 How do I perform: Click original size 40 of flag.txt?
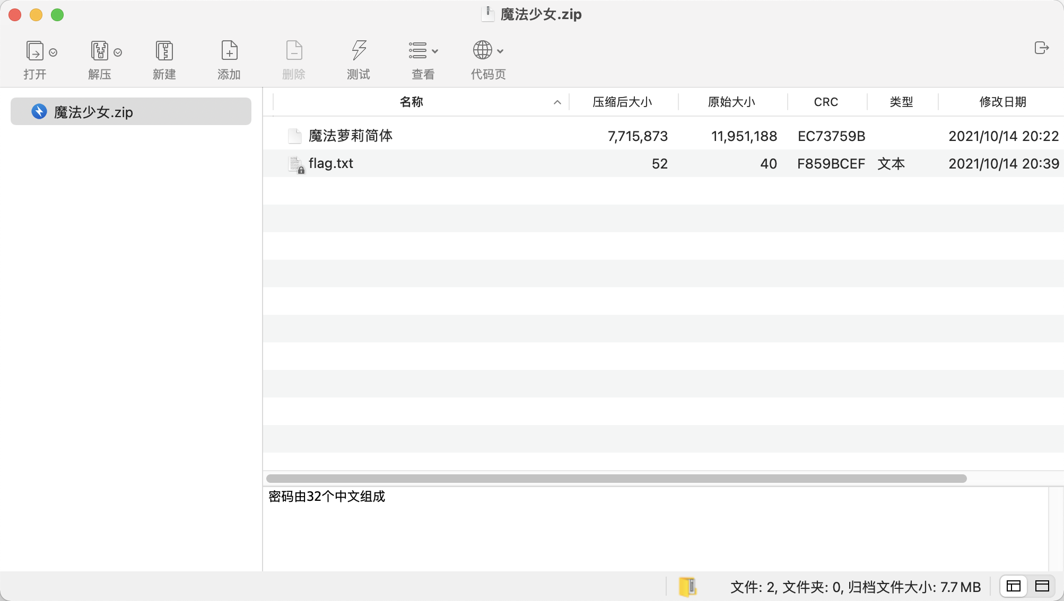point(769,164)
